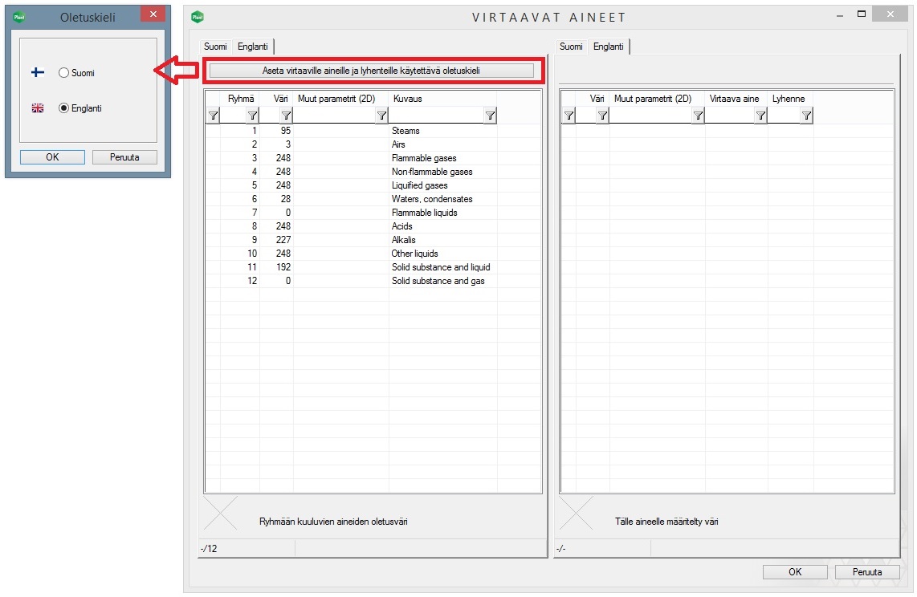917x597 pixels.
Task: Click filter icon in Lyhenne column
Action: coord(806,116)
